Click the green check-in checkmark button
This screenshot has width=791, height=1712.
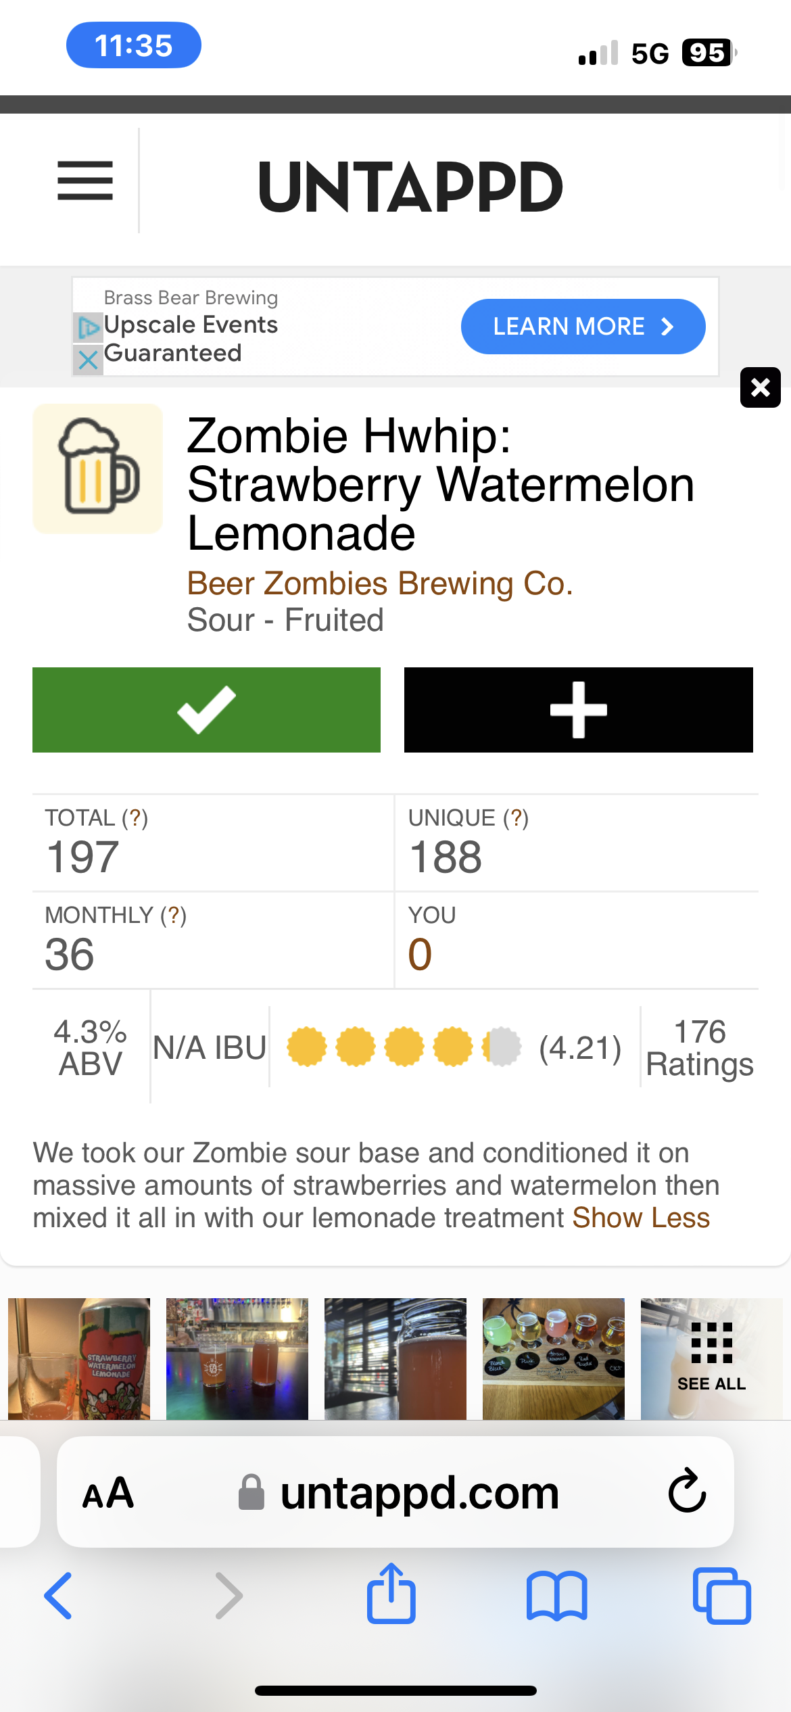point(206,709)
